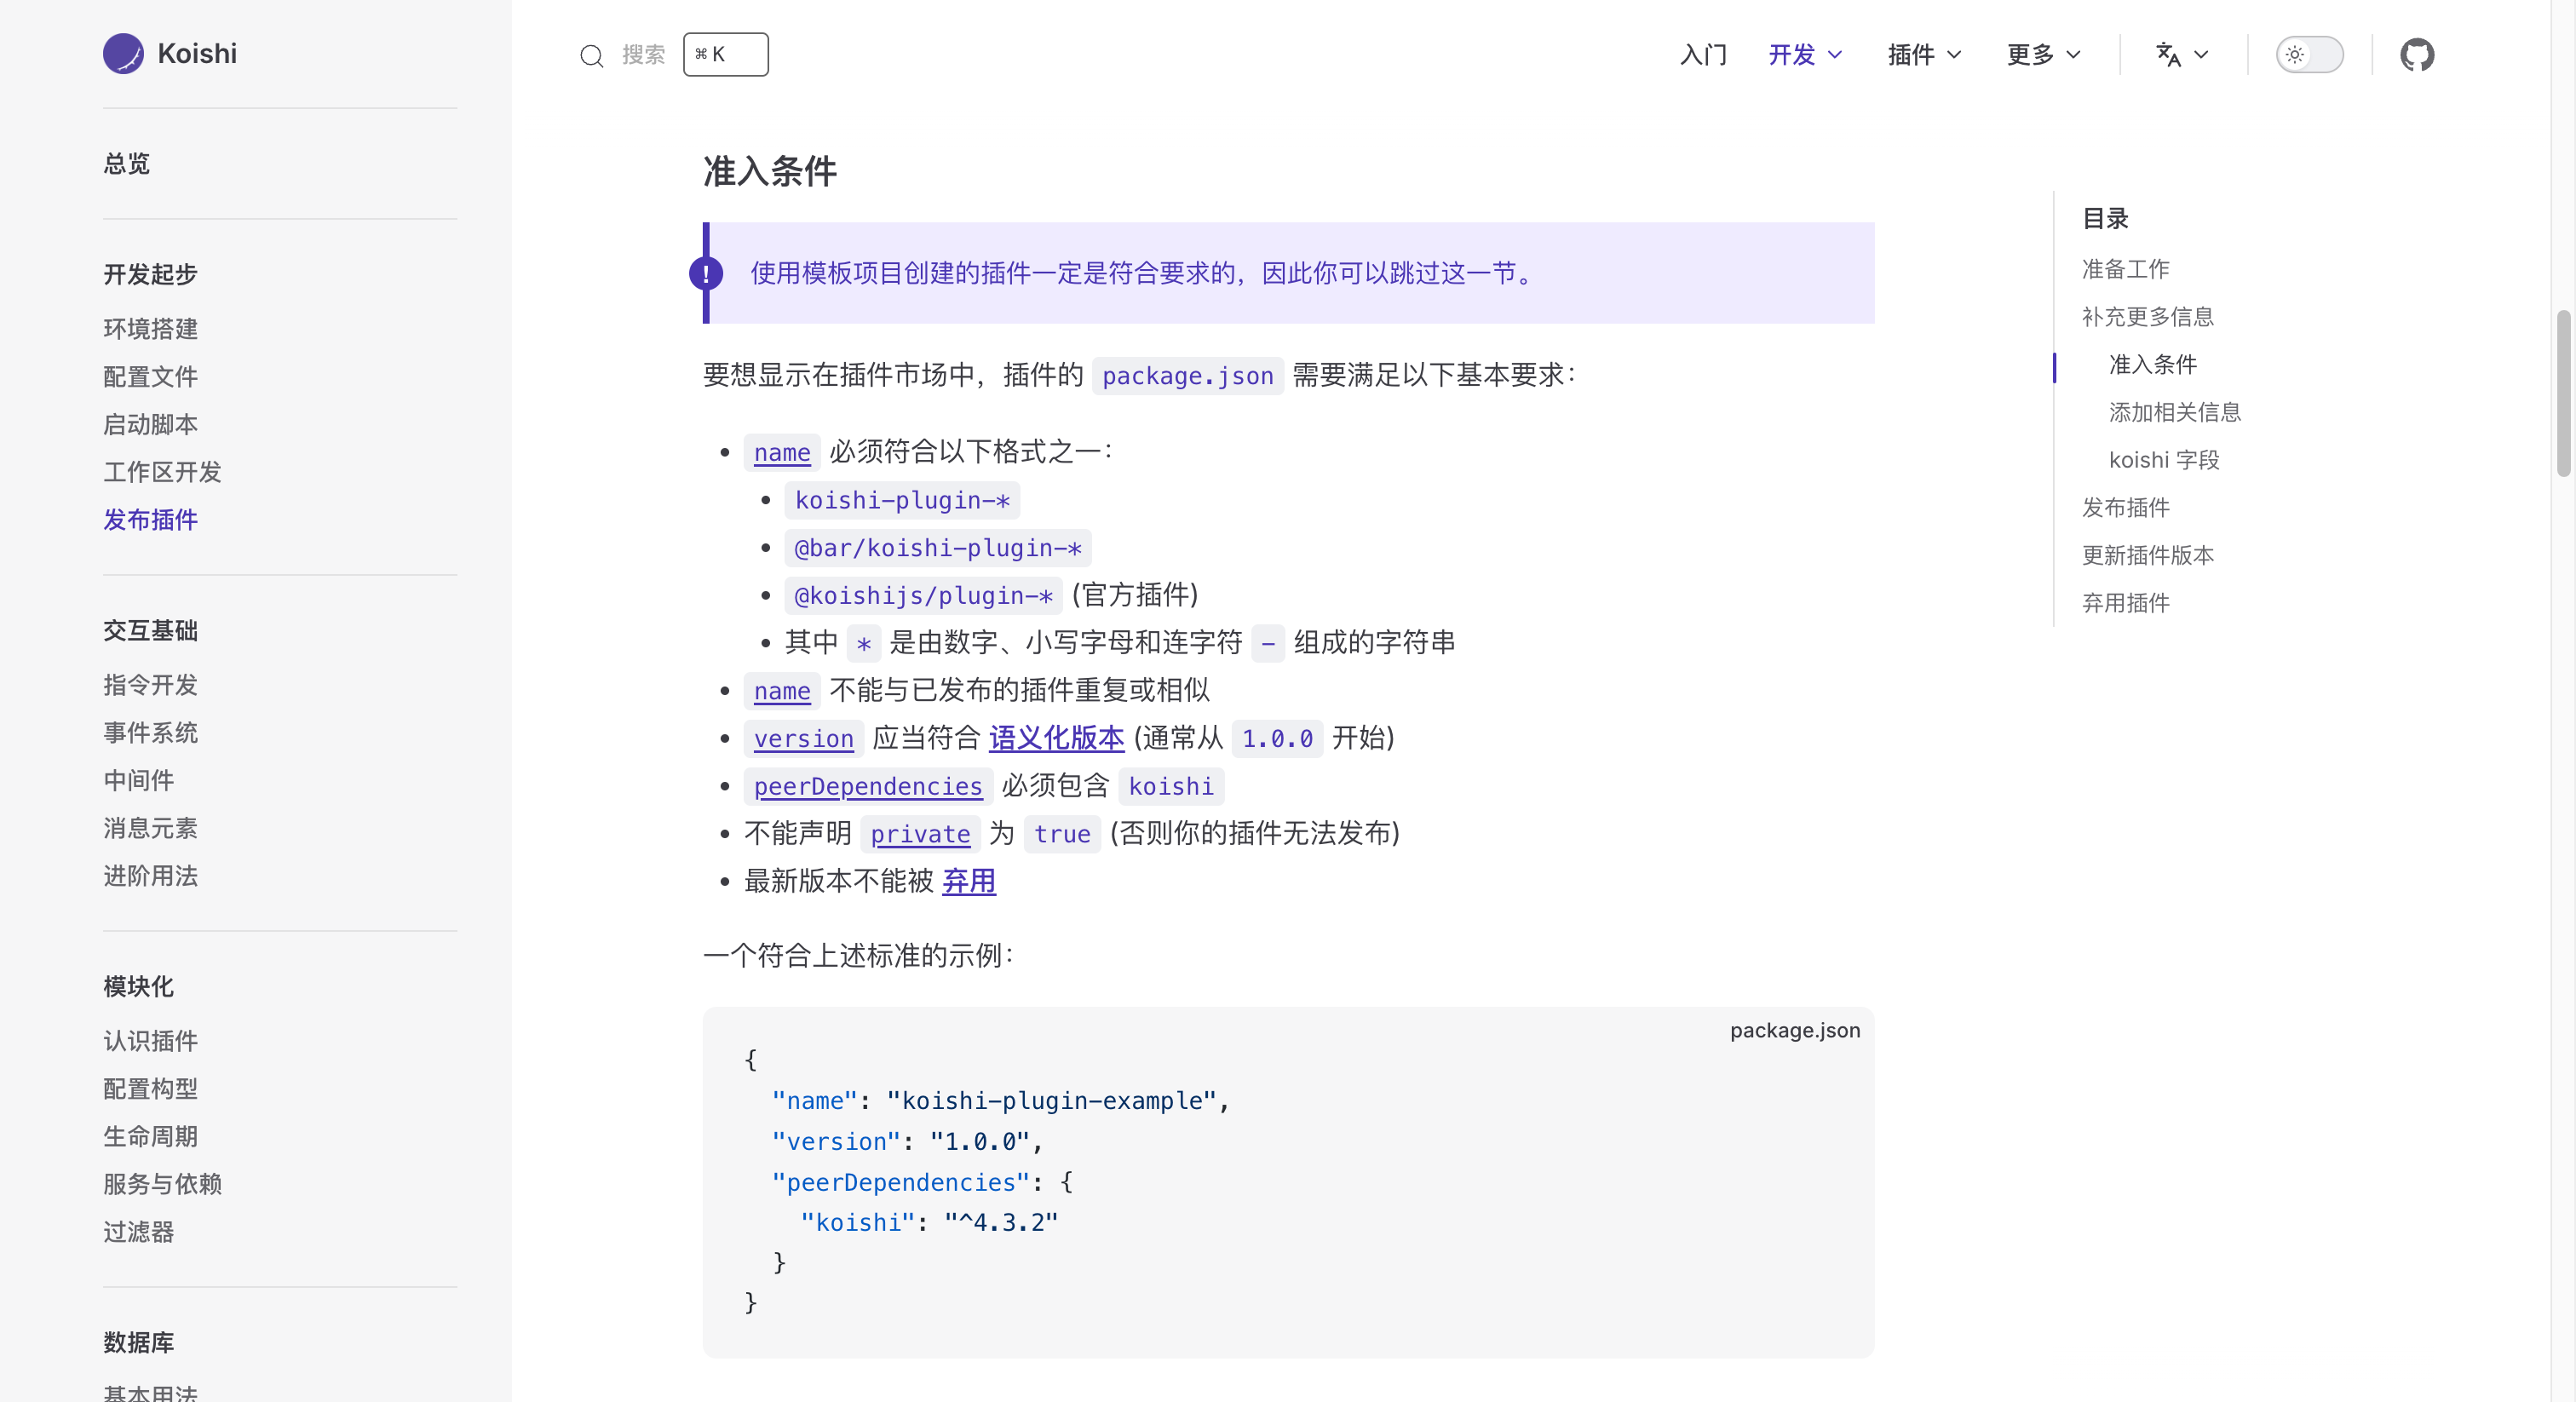Click the search magnifier icon
The height and width of the screenshot is (1402, 2576).
592,55
